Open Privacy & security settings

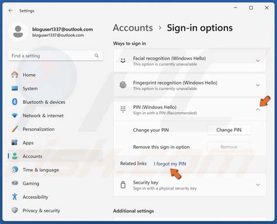coord(56,211)
